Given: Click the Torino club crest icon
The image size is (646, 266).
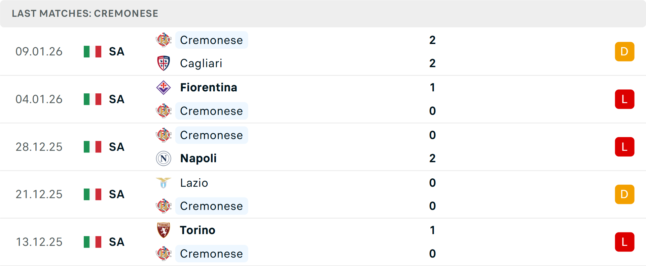Looking at the screenshot, I should click(164, 230).
